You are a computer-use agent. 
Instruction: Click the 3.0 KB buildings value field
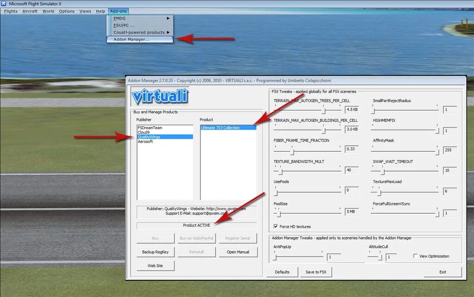[x=352, y=130]
